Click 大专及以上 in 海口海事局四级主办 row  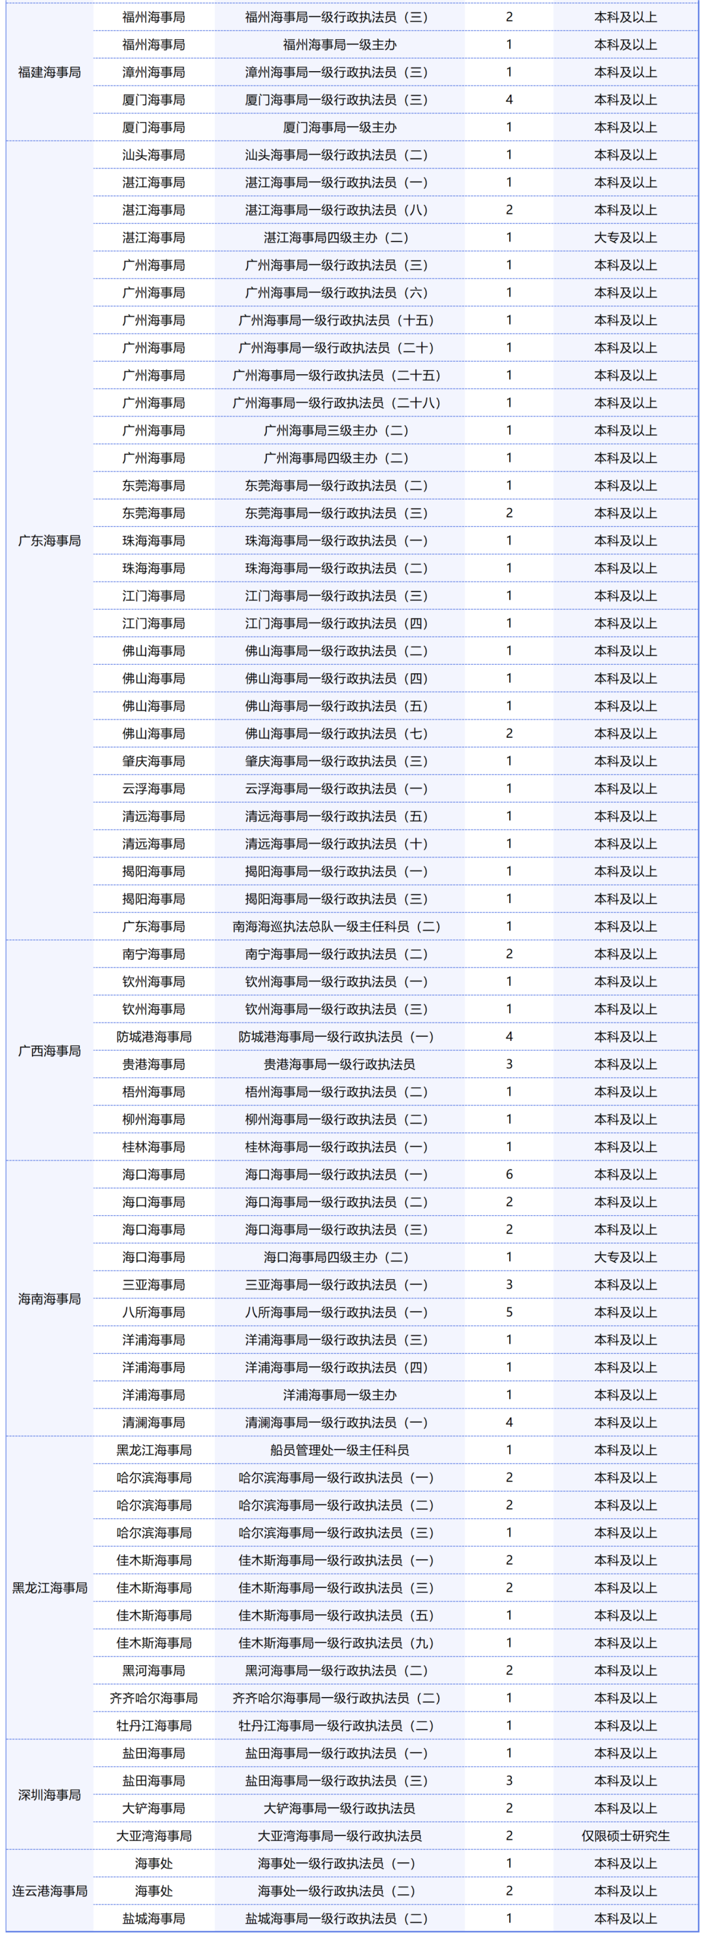[x=625, y=1257]
